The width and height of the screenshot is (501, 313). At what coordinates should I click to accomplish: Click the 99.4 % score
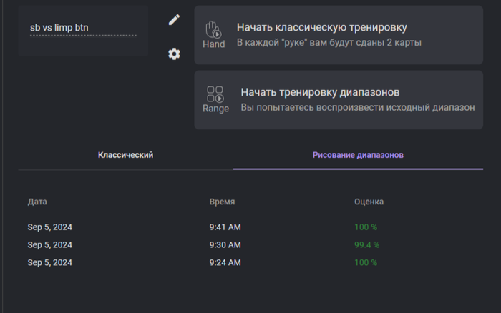point(366,244)
